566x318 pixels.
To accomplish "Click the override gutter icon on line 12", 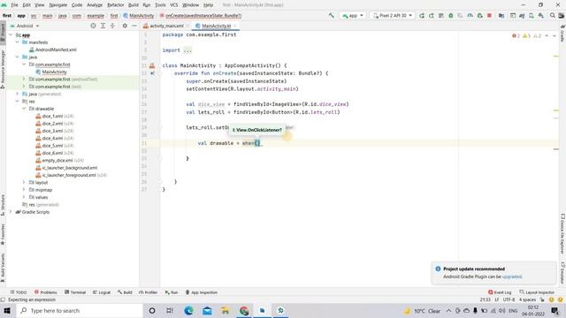I will 152,73.
